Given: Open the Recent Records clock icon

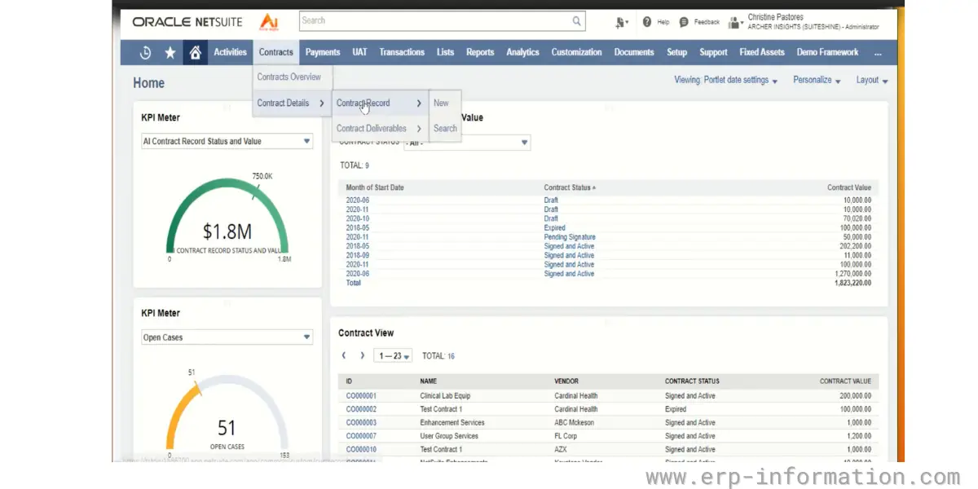Looking at the screenshot, I should (x=145, y=52).
